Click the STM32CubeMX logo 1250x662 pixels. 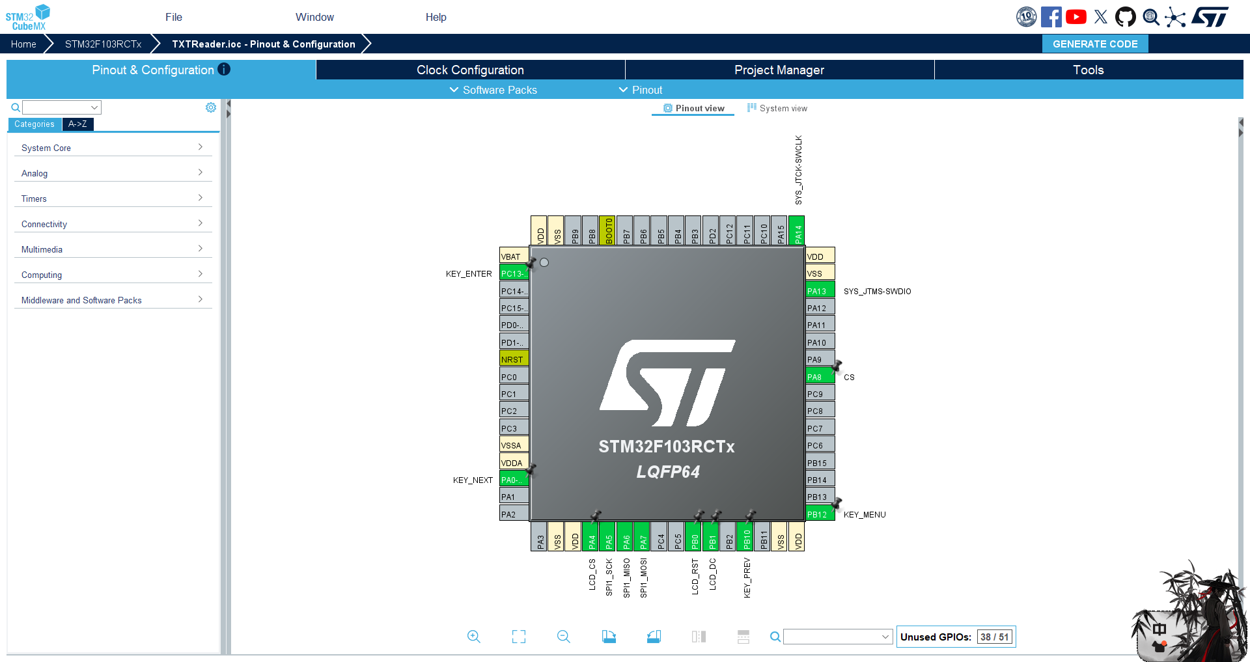pyautogui.click(x=28, y=17)
